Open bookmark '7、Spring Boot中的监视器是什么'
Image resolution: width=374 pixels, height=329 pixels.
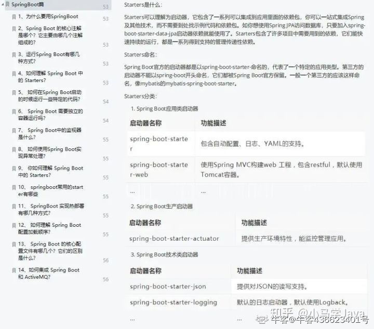pyautogui.click(x=50, y=134)
